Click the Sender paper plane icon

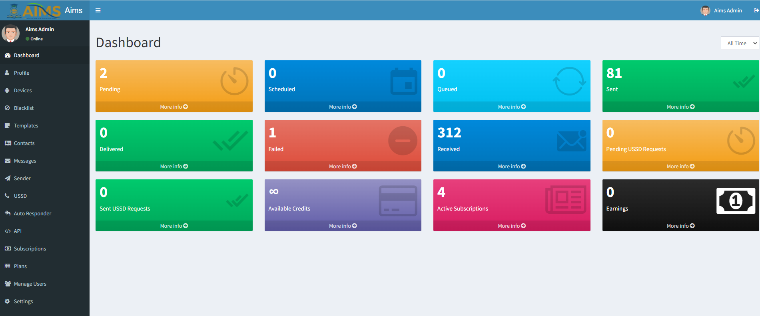coord(7,179)
